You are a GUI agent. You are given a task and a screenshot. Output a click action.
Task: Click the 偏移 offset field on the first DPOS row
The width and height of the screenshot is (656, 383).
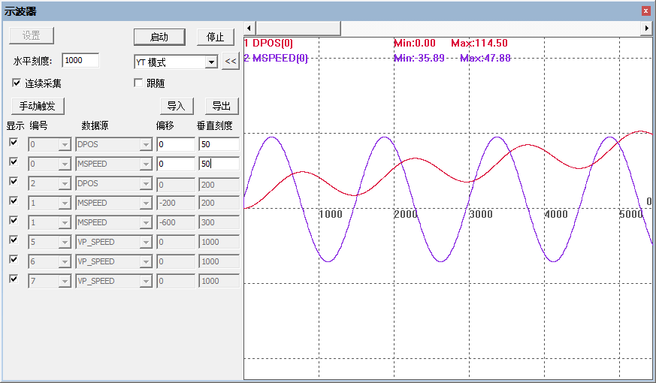(176, 144)
